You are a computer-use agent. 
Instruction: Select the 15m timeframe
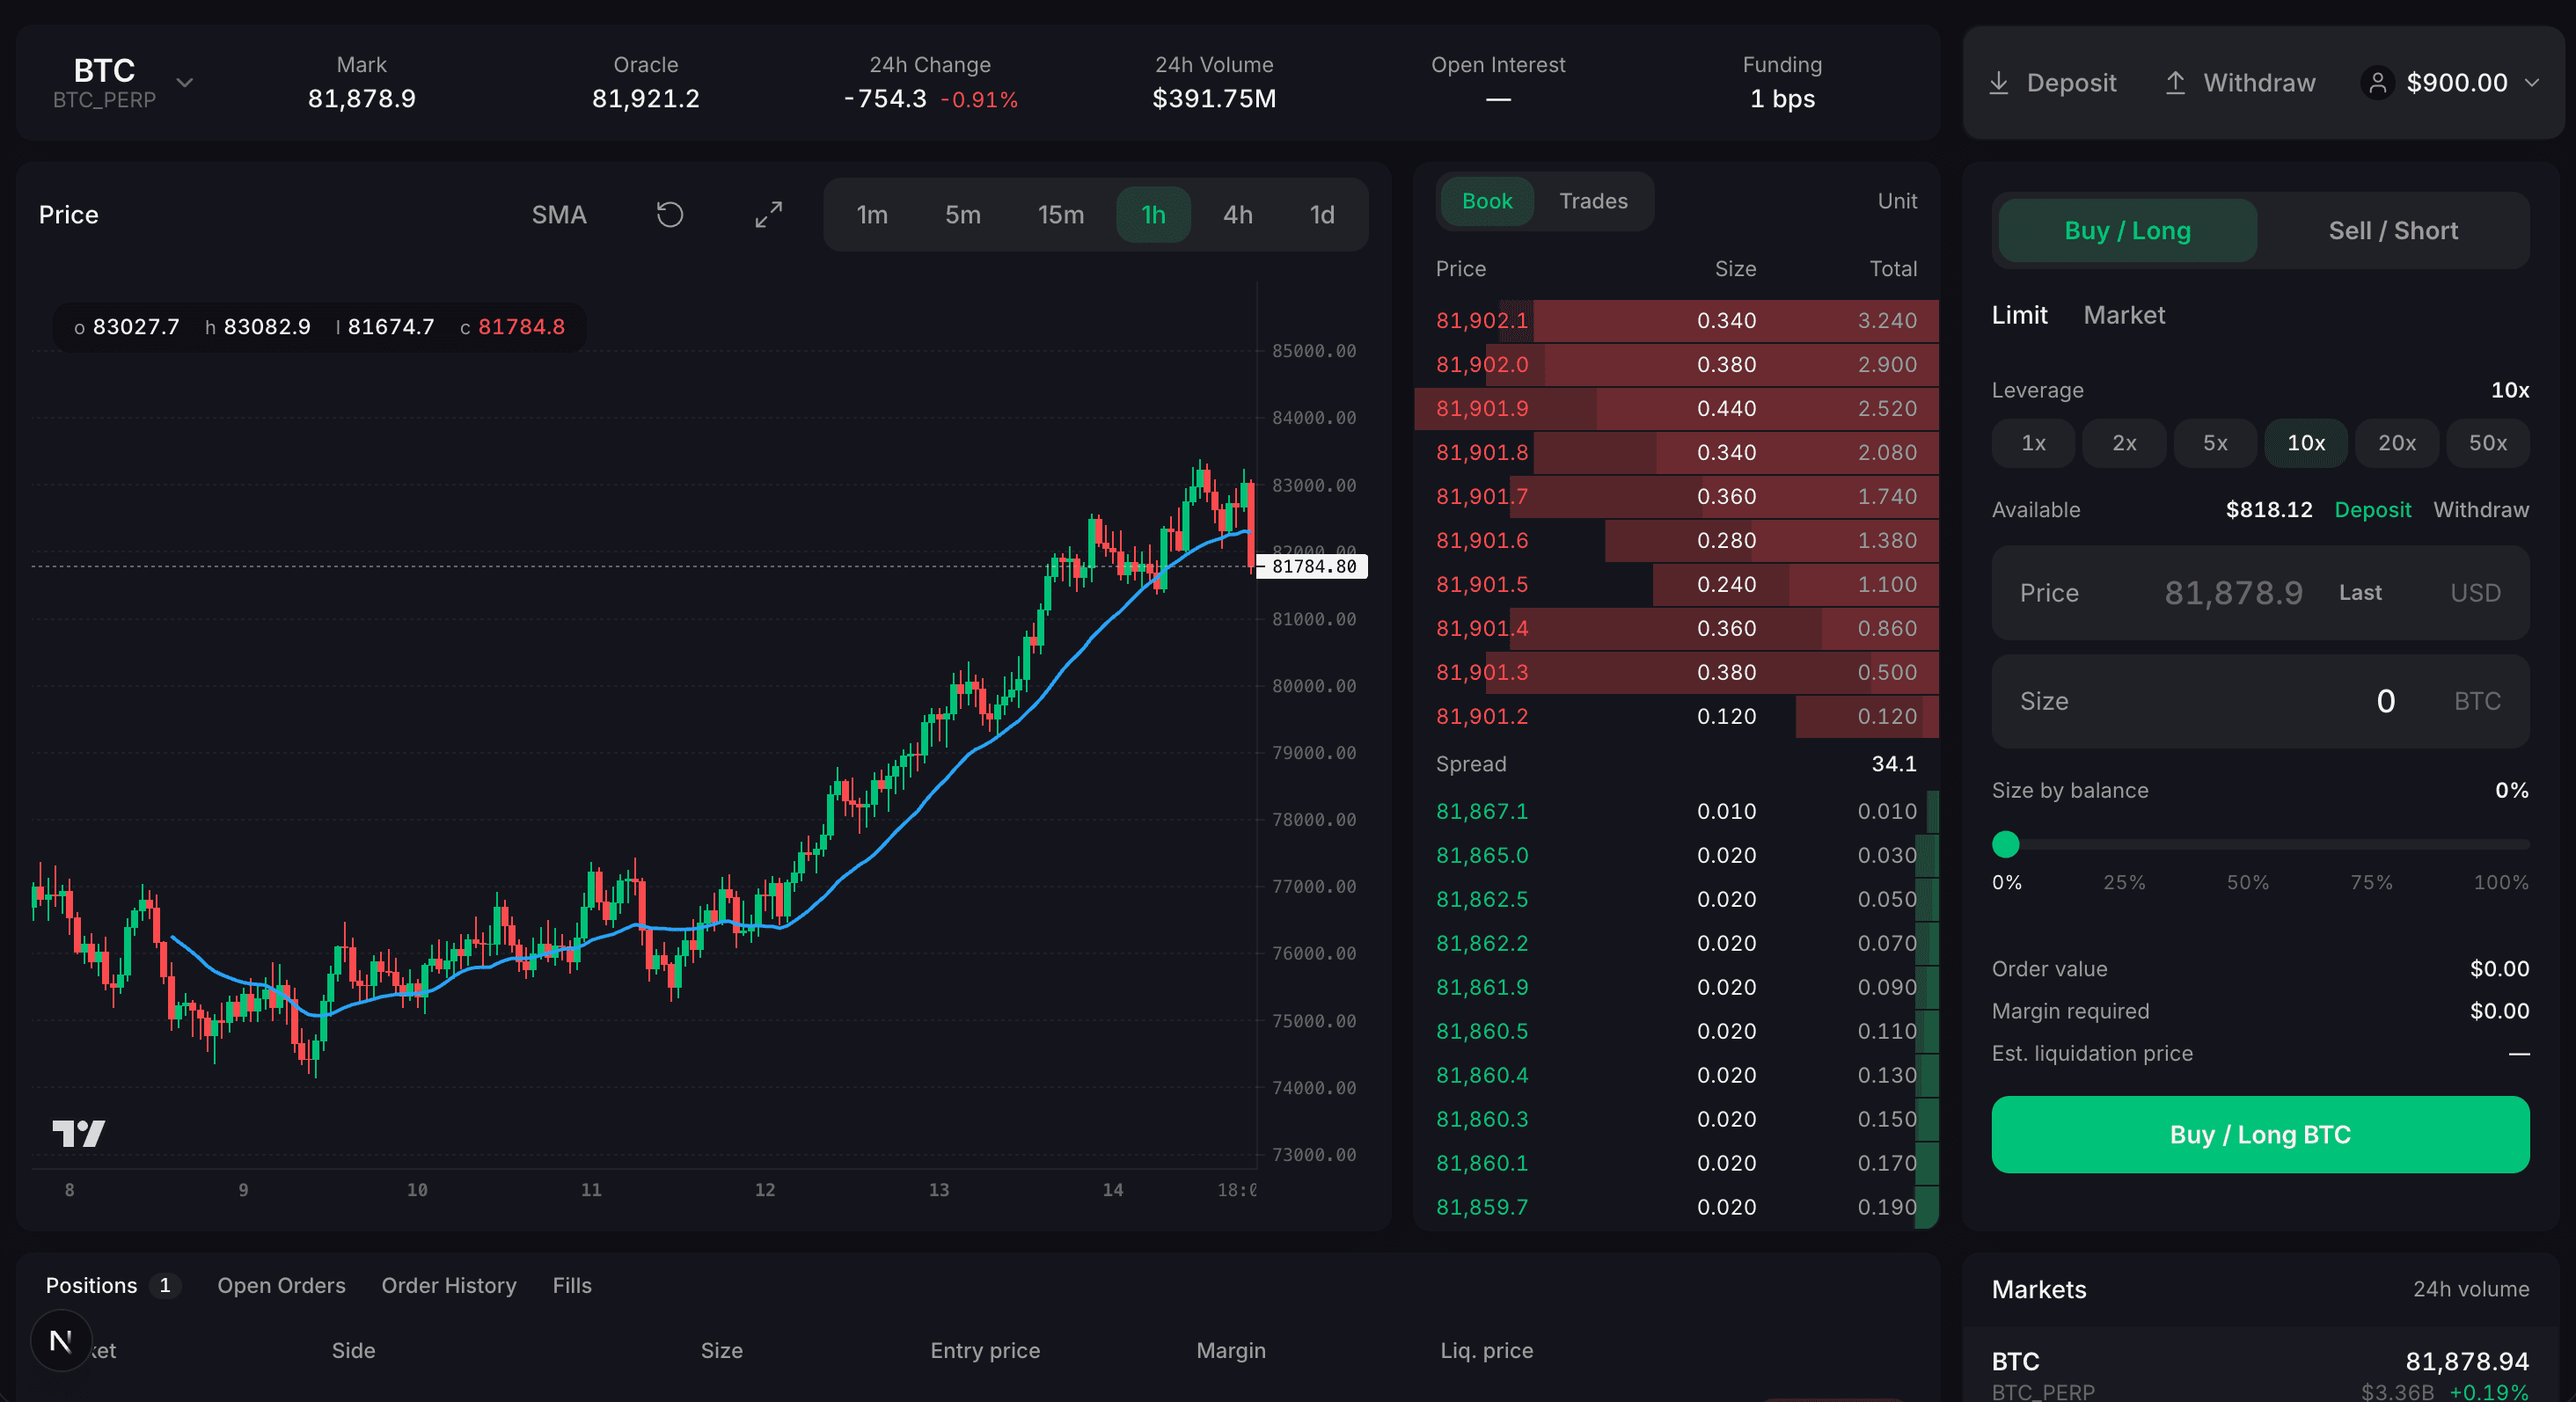pos(1060,214)
